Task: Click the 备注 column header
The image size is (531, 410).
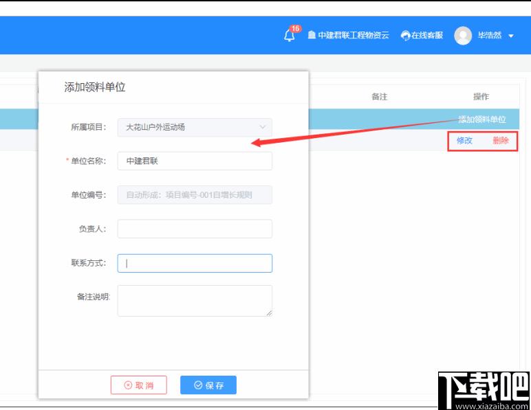Action: point(379,97)
